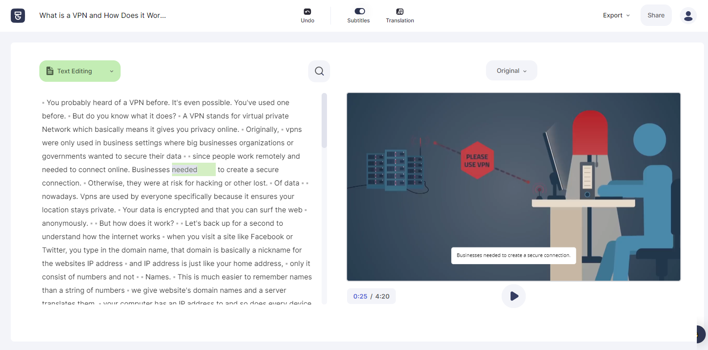Open the user profile avatar menu
708x350 pixels.
tap(688, 16)
